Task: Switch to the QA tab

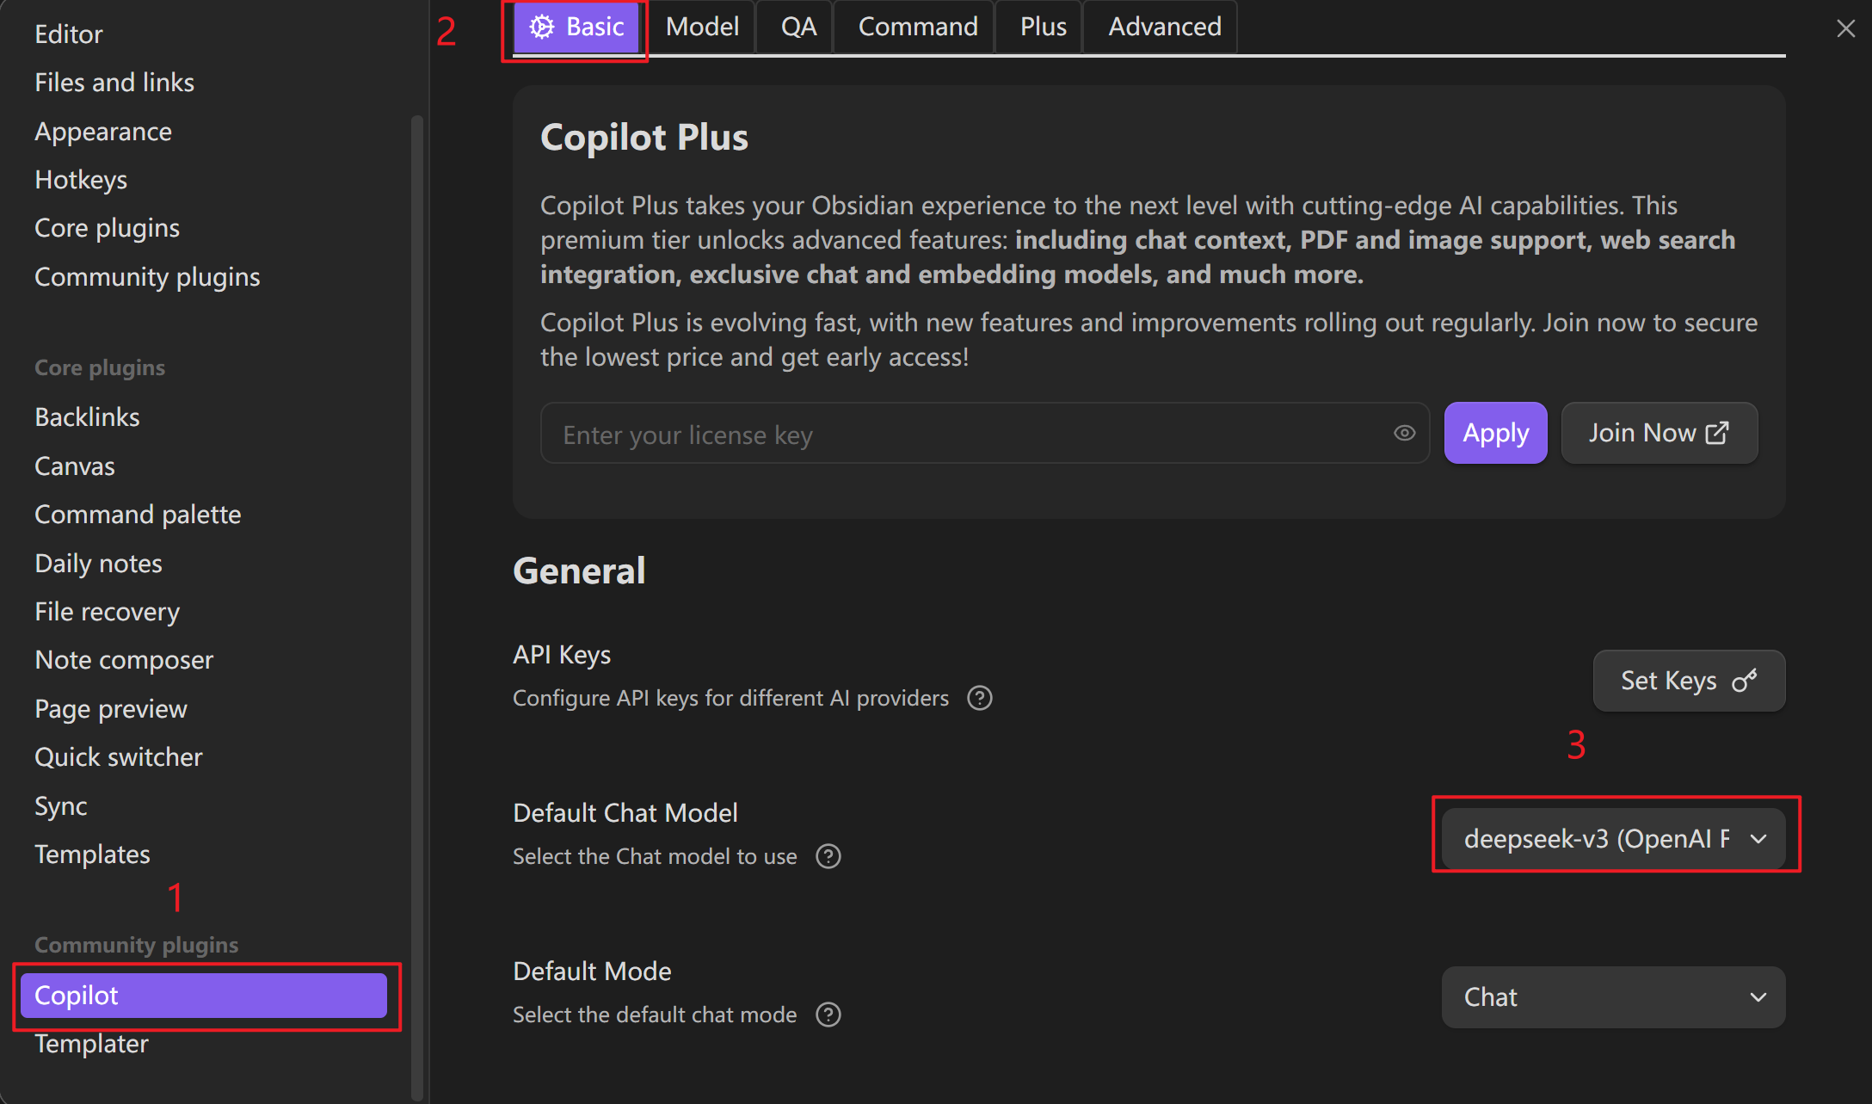Action: click(797, 27)
